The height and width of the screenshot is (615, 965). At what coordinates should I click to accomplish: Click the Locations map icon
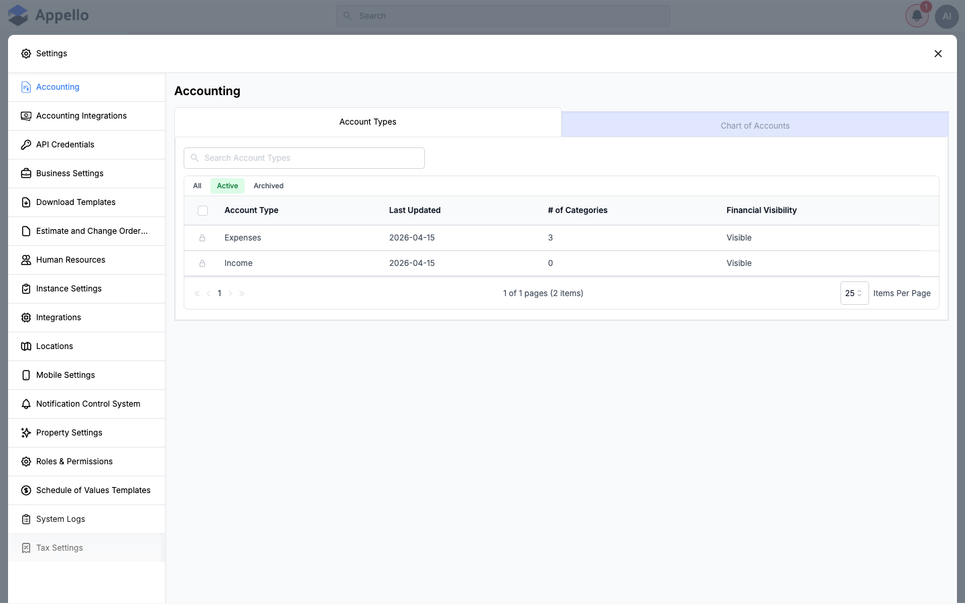[x=26, y=346]
